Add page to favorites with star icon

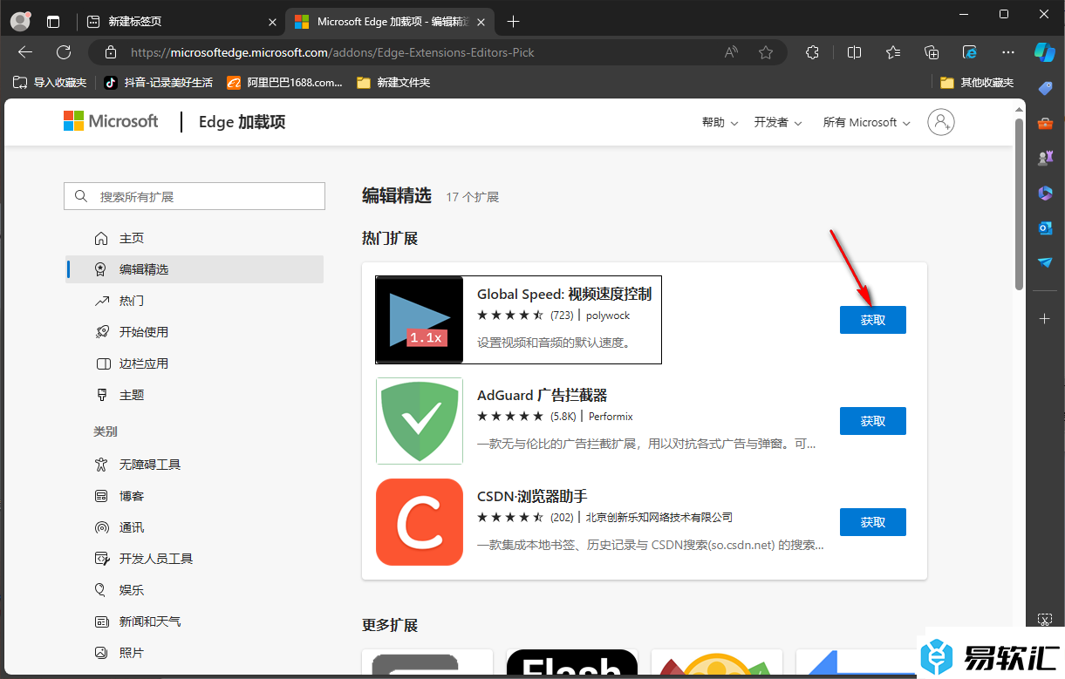tap(766, 52)
